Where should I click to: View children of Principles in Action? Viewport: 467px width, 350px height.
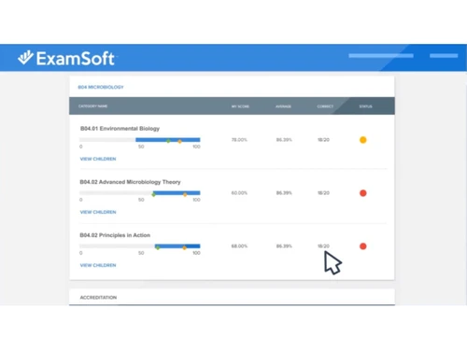pyautogui.click(x=98, y=265)
